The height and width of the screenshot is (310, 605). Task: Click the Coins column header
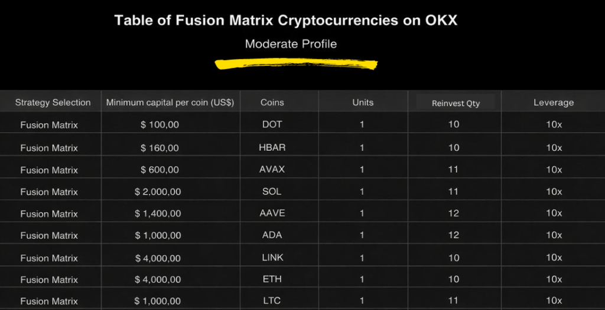[x=272, y=103]
